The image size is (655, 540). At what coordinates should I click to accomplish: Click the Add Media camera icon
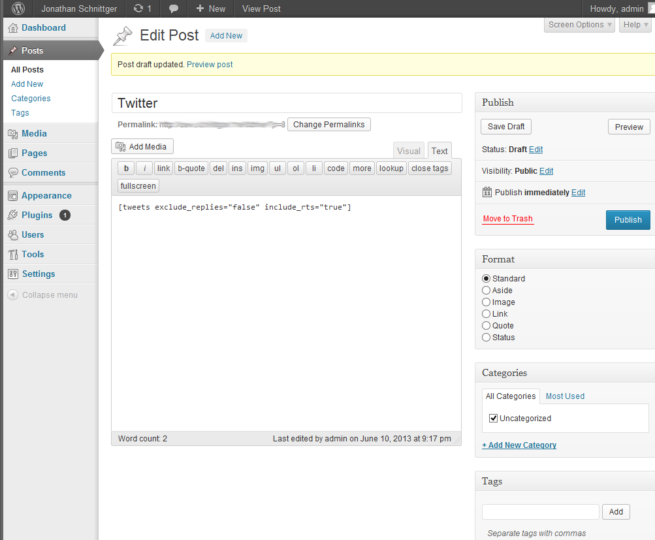[120, 146]
